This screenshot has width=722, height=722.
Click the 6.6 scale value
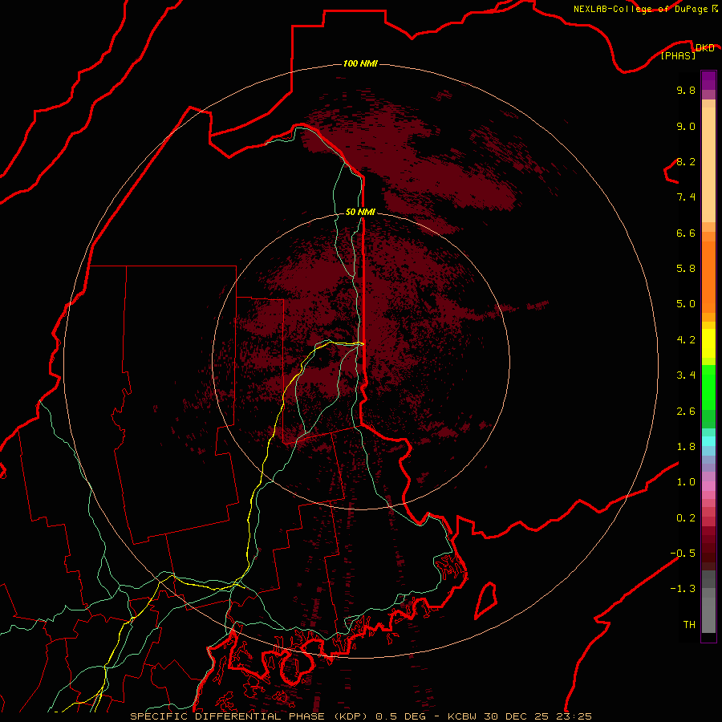(686, 233)
